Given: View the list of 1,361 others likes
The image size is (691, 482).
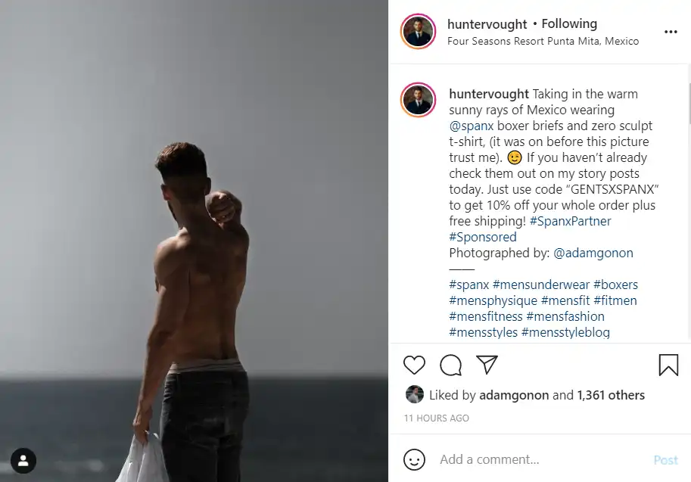Looking at the screenshot, I should tap(611, 395).
